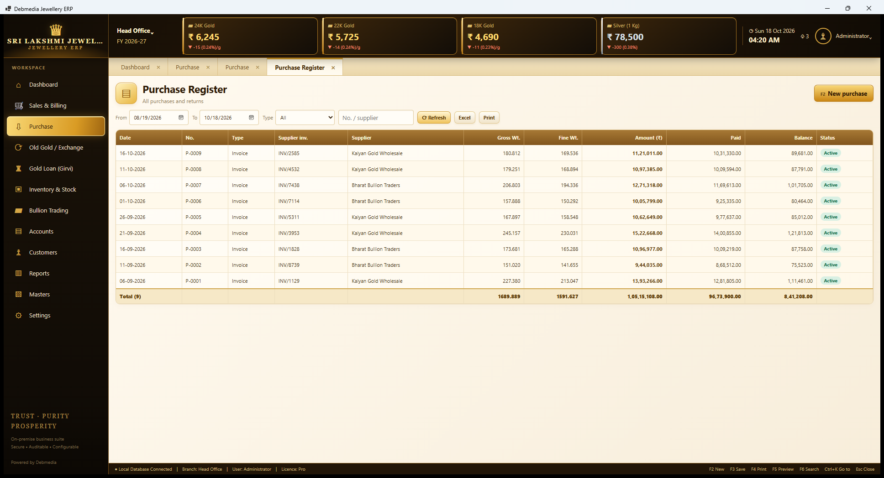Click the Old Gold / Exchange refresh icon

tap(18, 148)
